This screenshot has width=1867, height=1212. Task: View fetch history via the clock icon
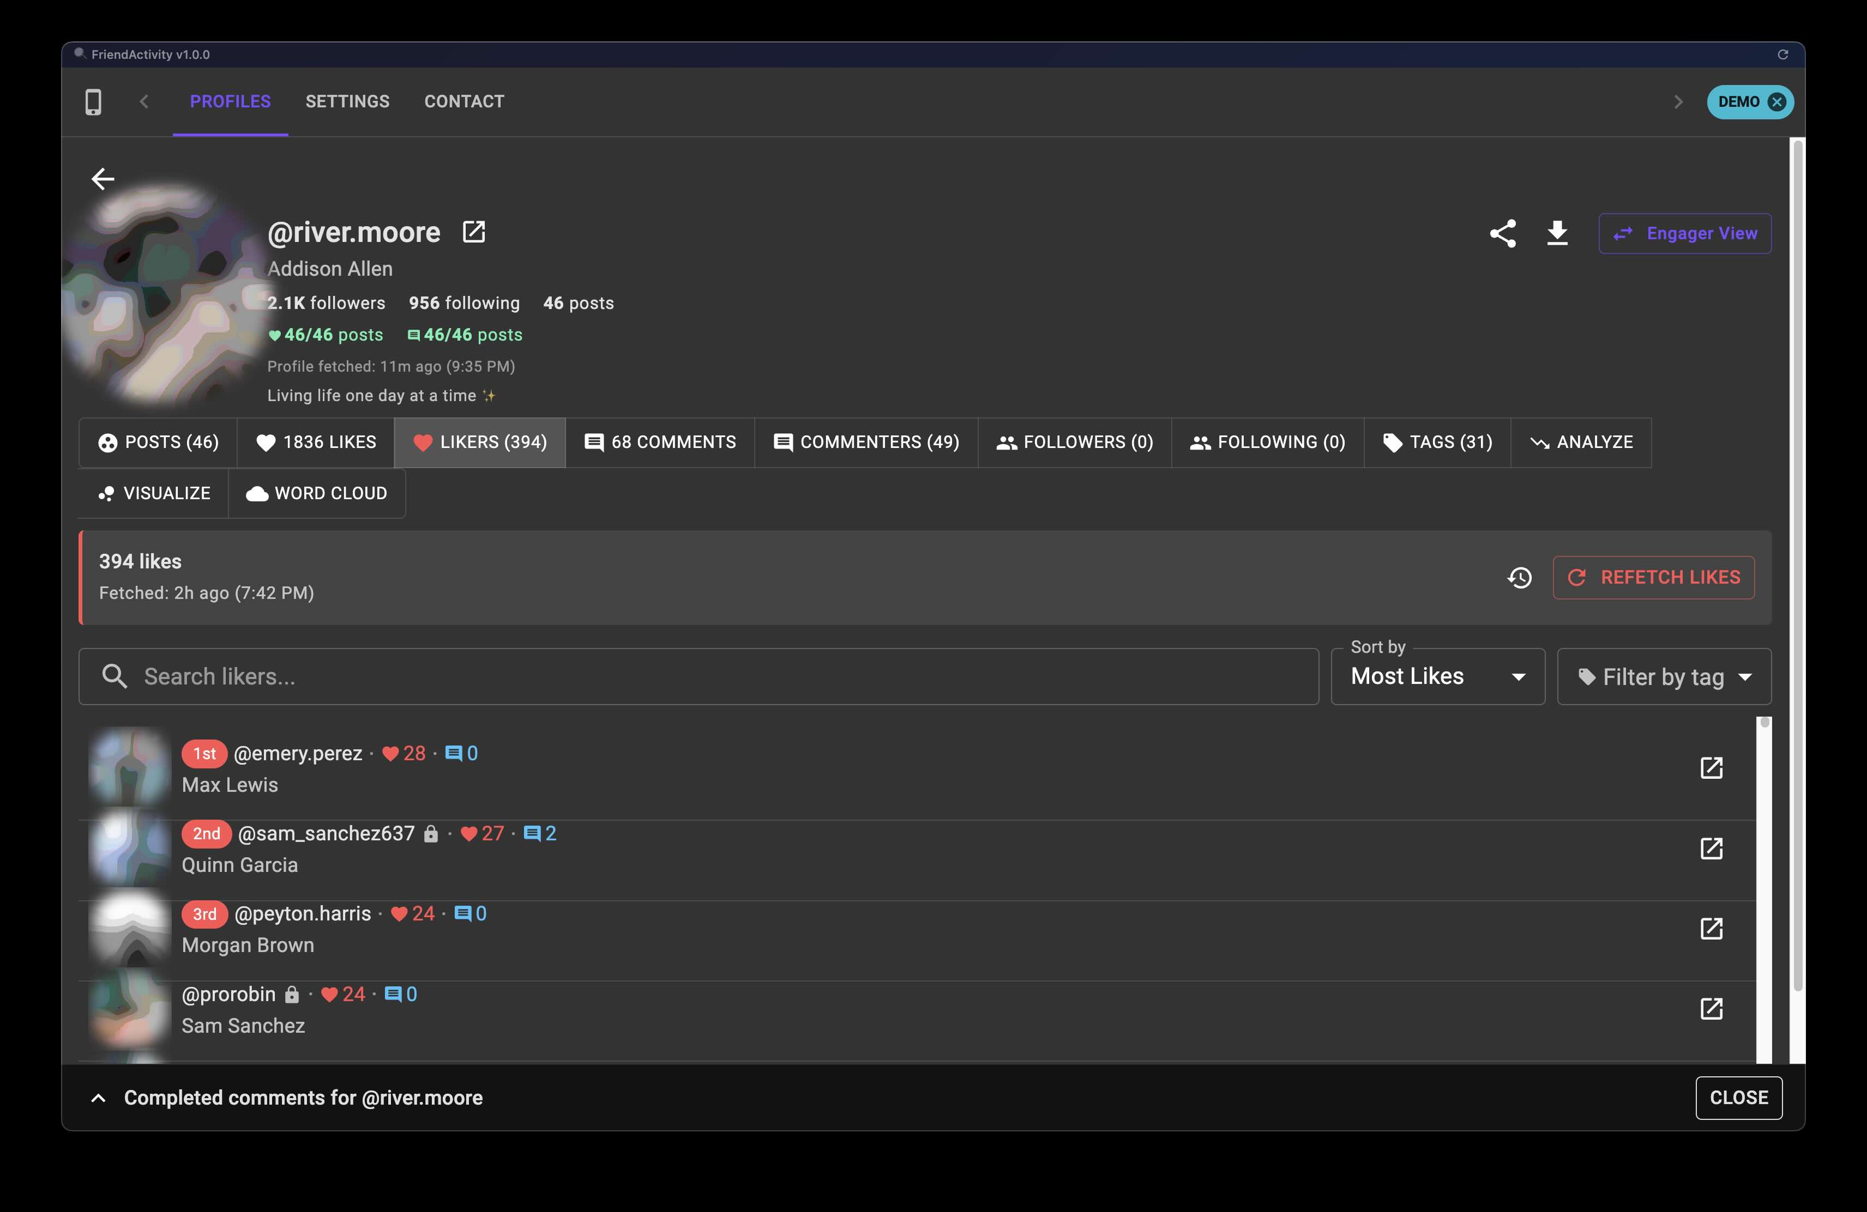coord(1520,578)
